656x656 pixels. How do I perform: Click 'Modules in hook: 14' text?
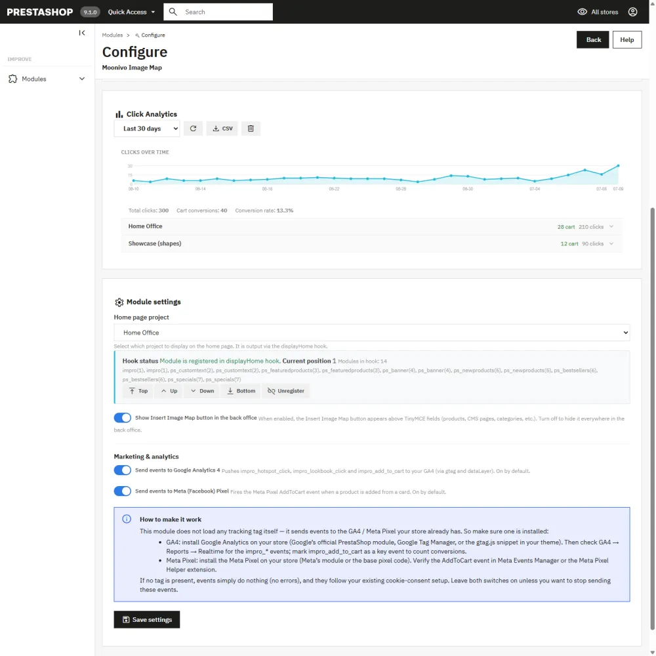coord(362,361)
